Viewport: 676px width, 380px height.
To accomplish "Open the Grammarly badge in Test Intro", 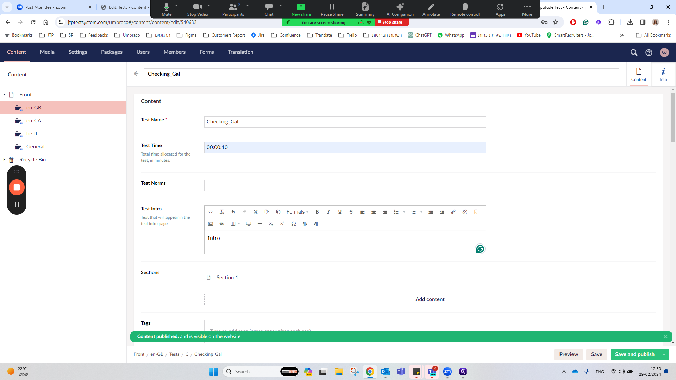I will pyautogui.click(x=480, y=249).
